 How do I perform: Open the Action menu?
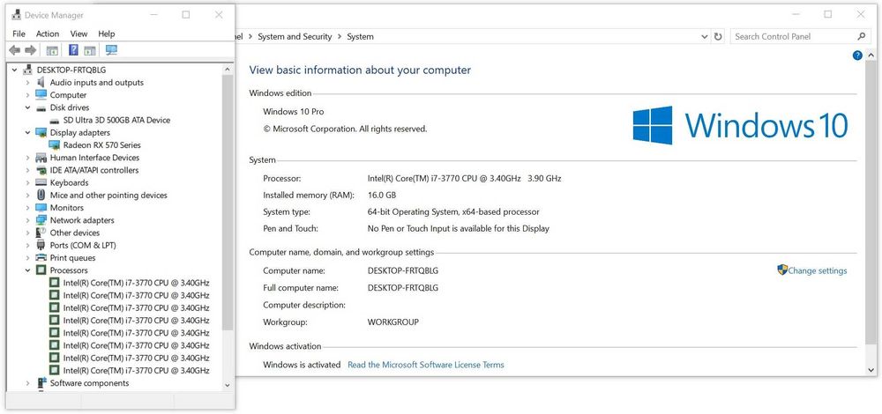click(48, 33)
